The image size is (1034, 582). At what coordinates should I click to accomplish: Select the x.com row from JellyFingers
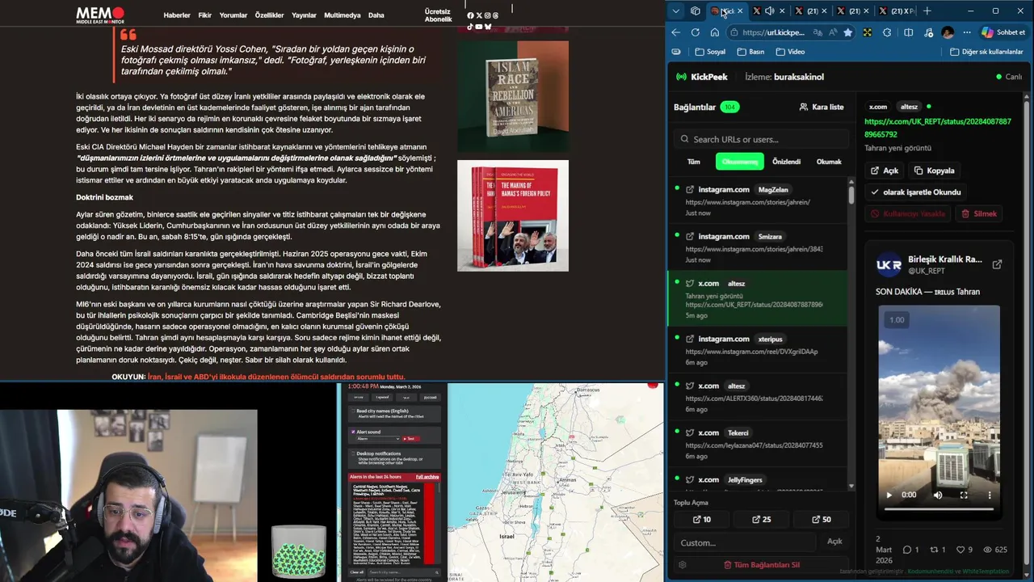tap(759, 480)
